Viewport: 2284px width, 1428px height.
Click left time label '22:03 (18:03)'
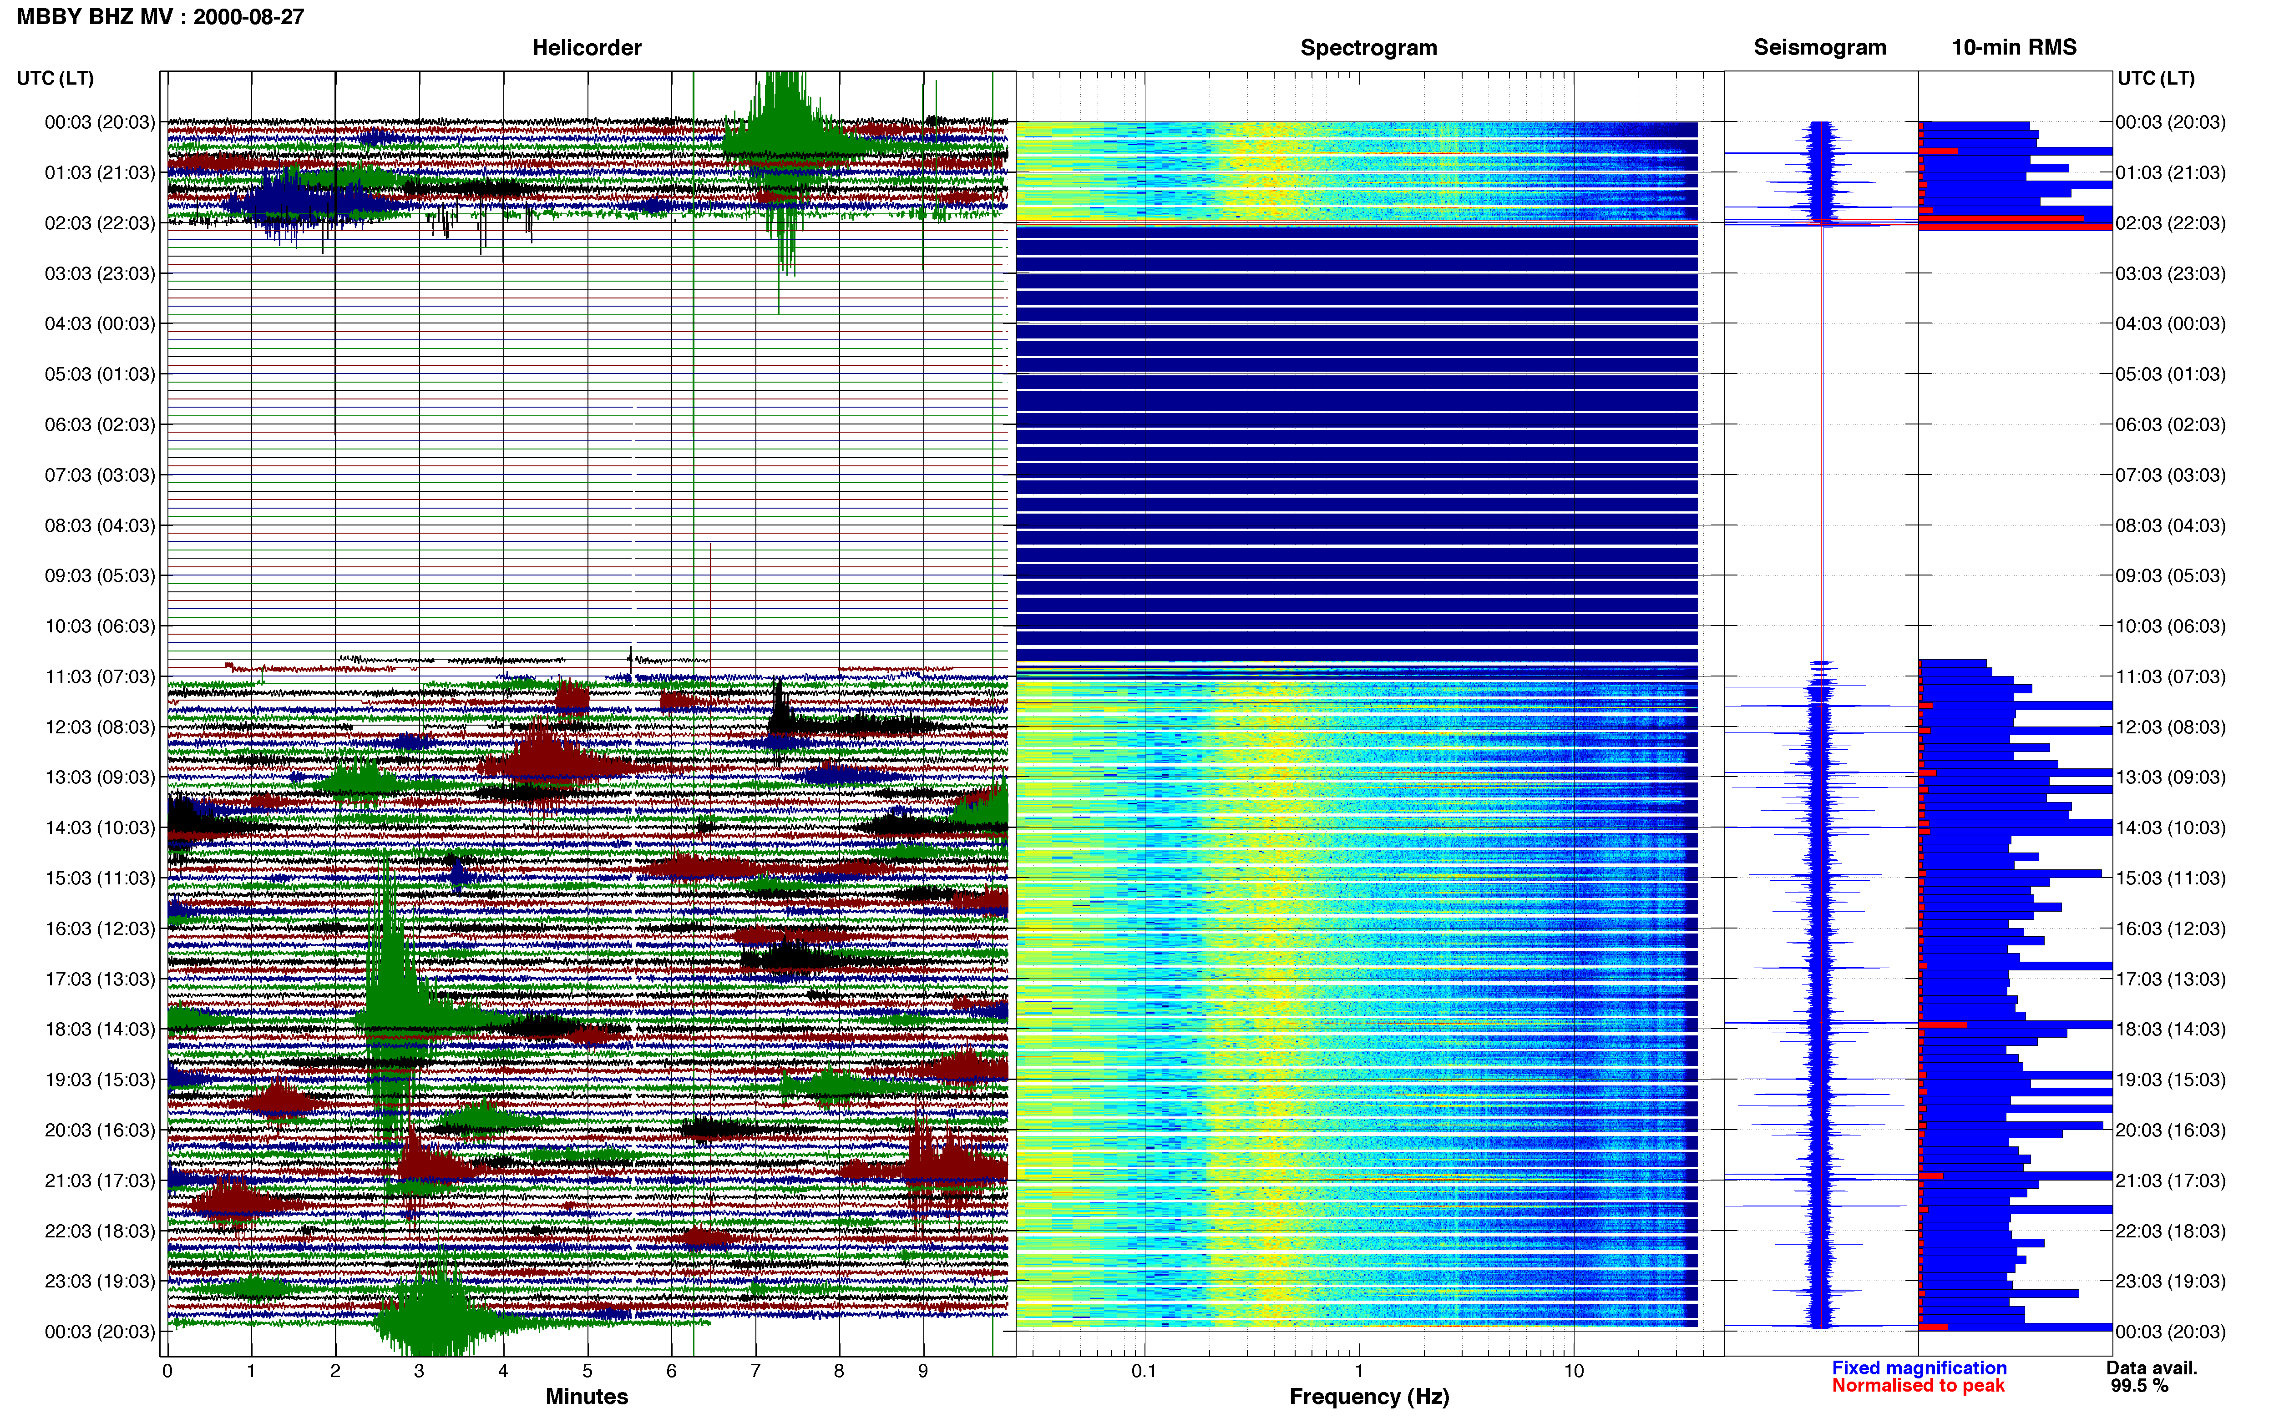coord(100,1231)
